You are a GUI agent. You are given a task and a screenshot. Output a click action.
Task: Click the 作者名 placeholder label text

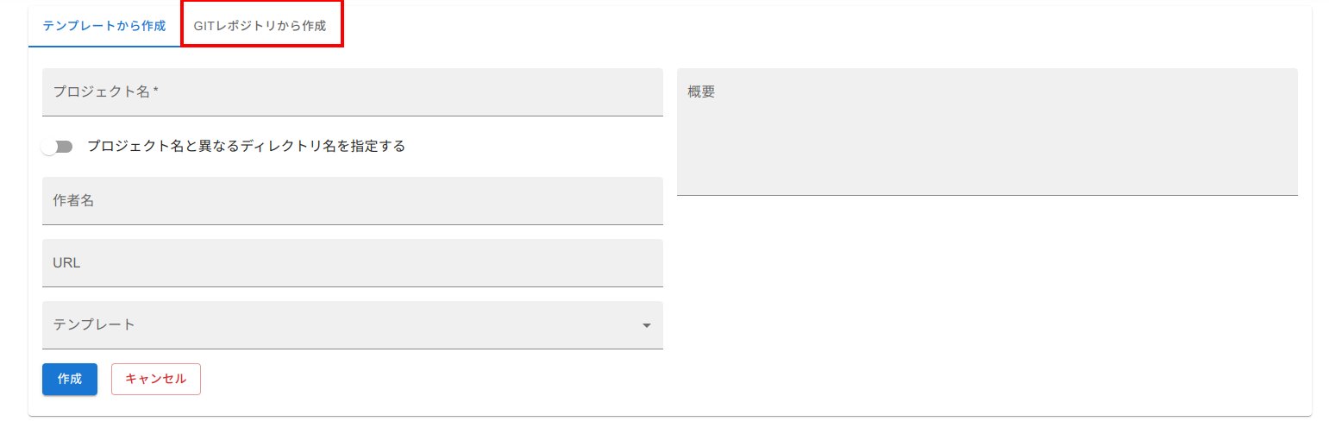[73, 200]
